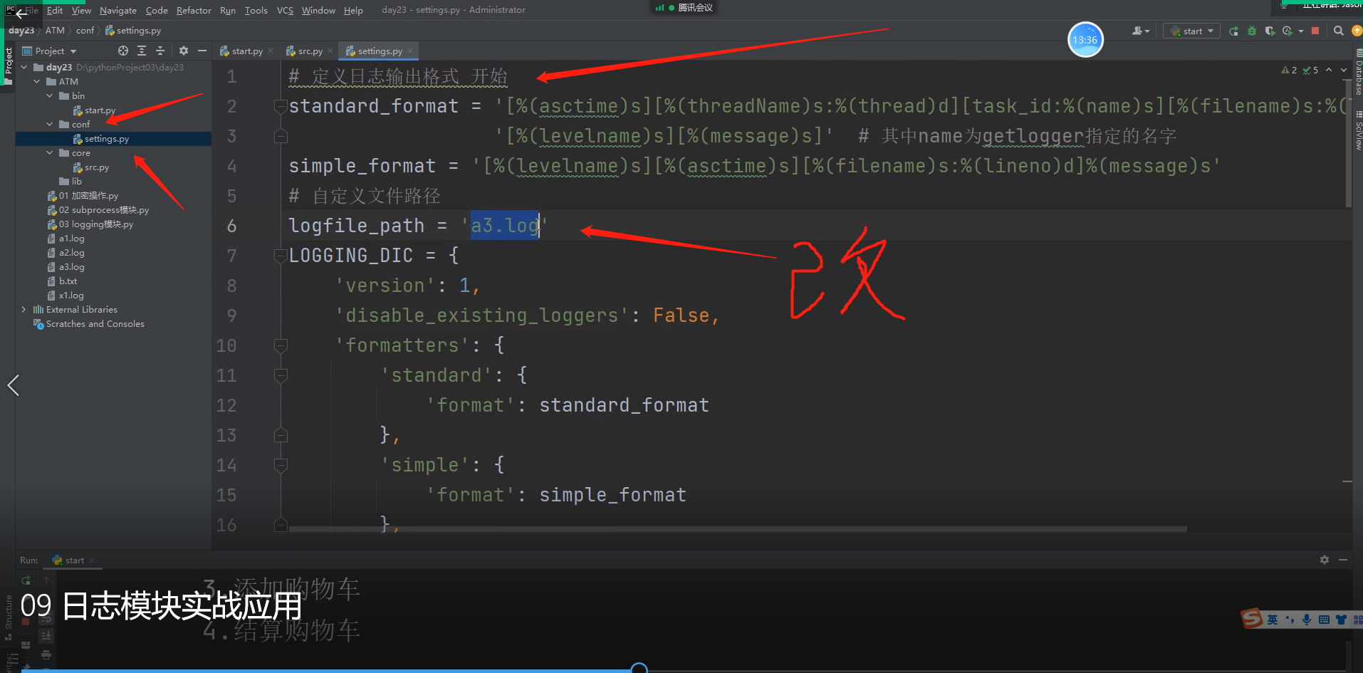Click Collapse All icon in Project panel
Image resolution: width=1363 pixels, height=673 pixels.
[x=160, y=51]
